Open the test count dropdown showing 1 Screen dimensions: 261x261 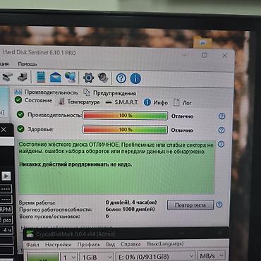click(x=68, y=257)
